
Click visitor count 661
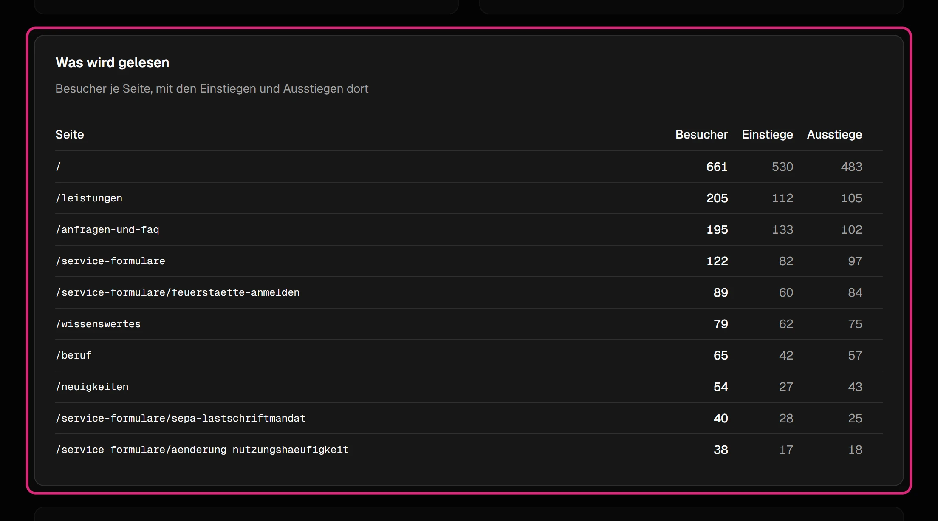[x=717, y=167]
